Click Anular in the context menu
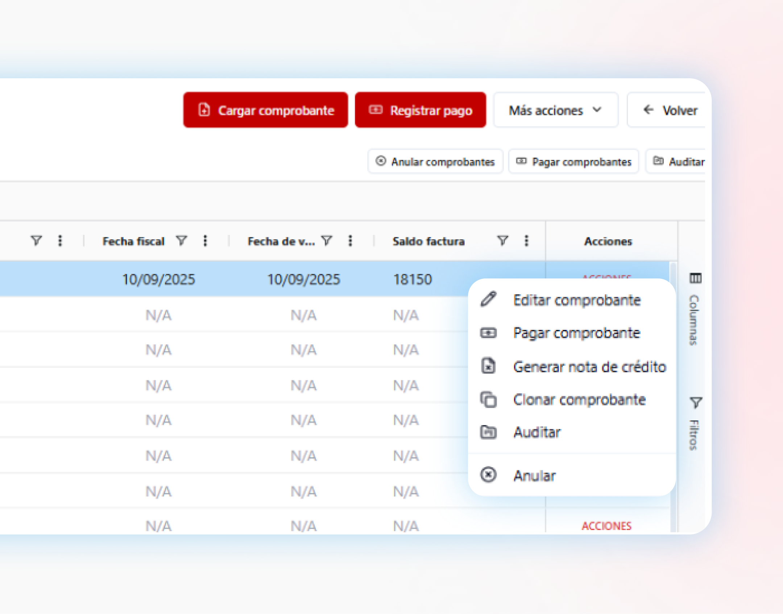The image size is (783, 614). (534, 476)
